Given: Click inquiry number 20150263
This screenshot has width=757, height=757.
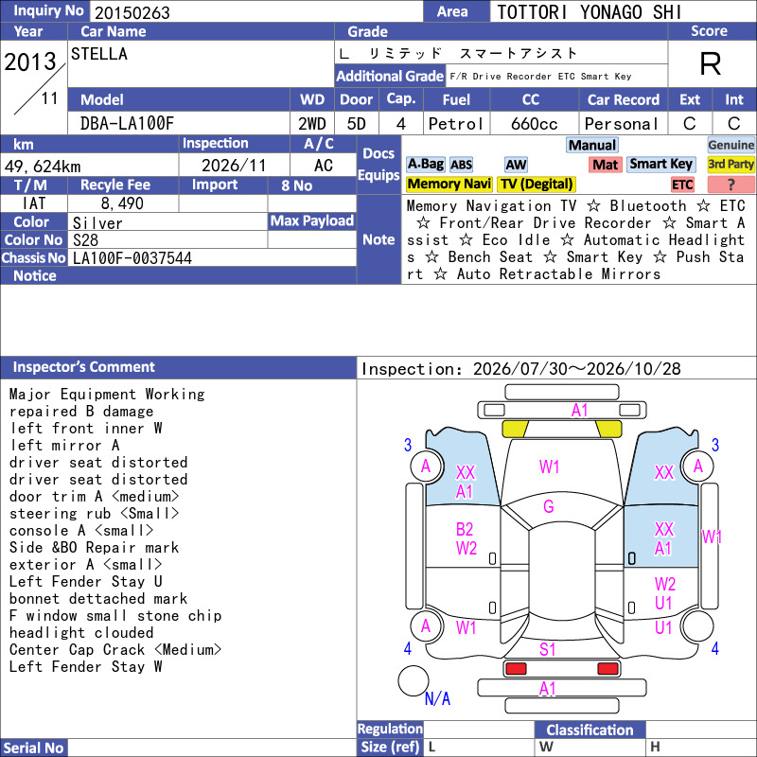Looking at the screenshot, I should (x=132, y=13).
